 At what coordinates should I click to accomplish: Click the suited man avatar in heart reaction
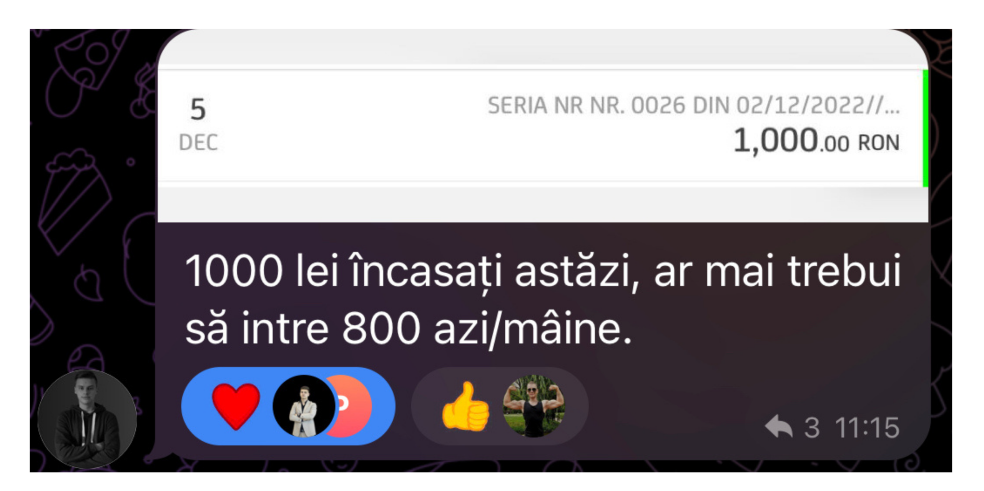[304, 406]
